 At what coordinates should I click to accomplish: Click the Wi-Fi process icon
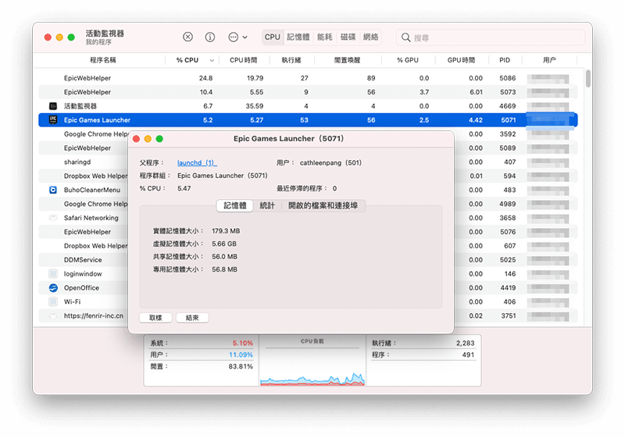click(x=53, y=302)
